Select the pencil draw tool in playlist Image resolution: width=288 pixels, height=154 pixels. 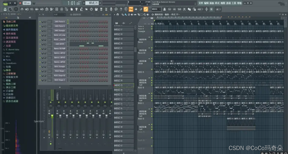(123, 14)
